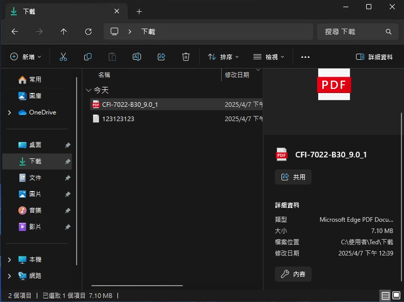Click the pin icon next to 影片
Screen dimensions: 404x302
[x=67, y=227]
